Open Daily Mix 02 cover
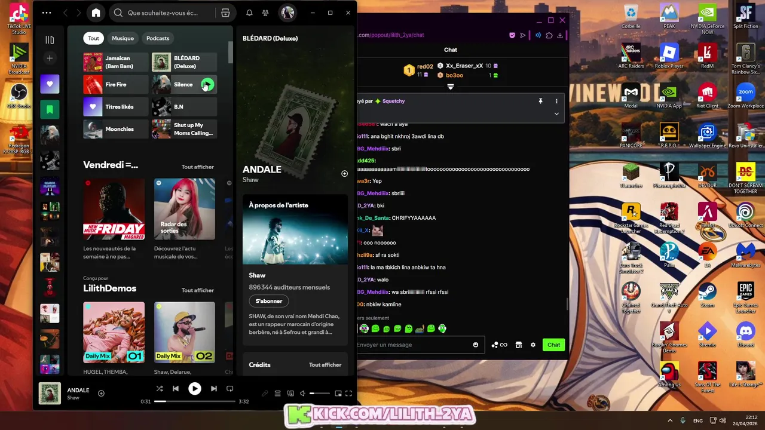This screenshot has width=765, height=430. 185,333
